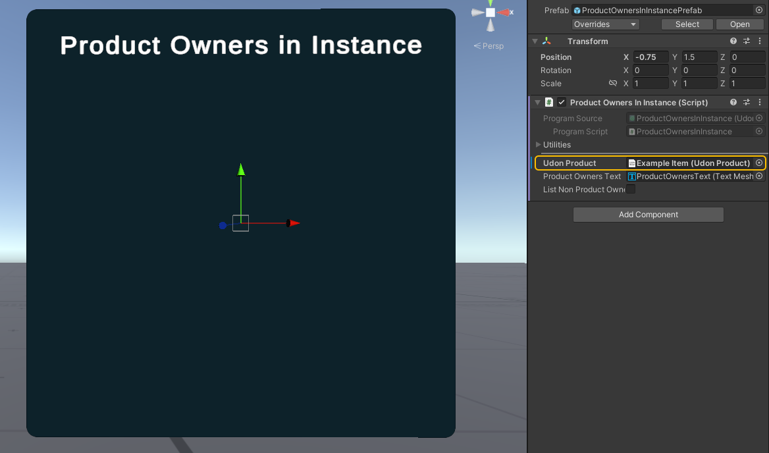Click the Transform component axes icon
Viewport: 769px width, 453px height.
tap(547, 41)
